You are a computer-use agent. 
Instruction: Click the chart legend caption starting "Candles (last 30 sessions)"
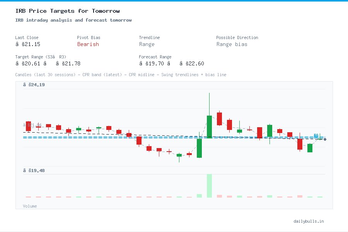(x=121, y=75)
